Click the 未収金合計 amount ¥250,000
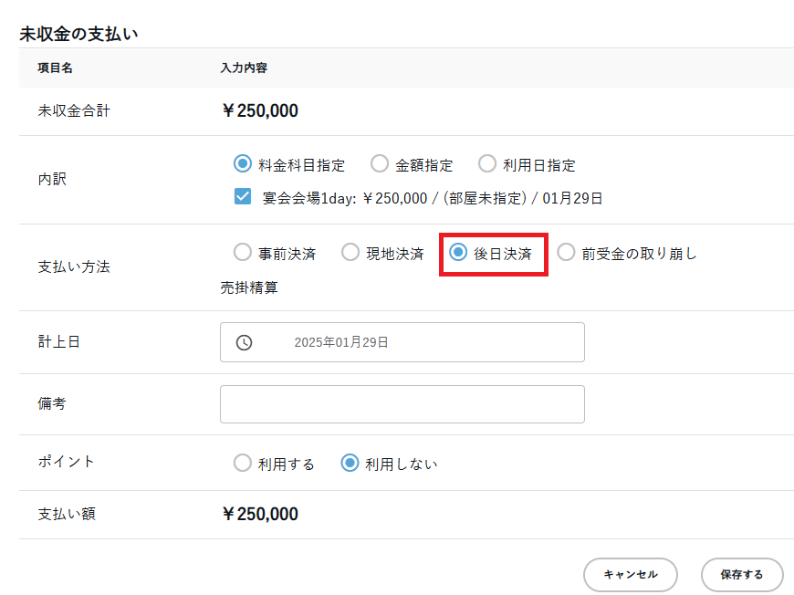794x595 pixels. (260, 111)
